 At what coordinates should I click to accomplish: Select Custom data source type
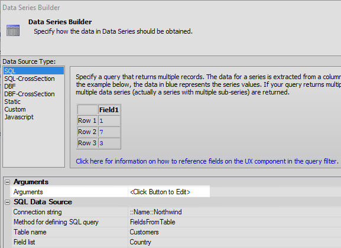[x=15, y=109]
